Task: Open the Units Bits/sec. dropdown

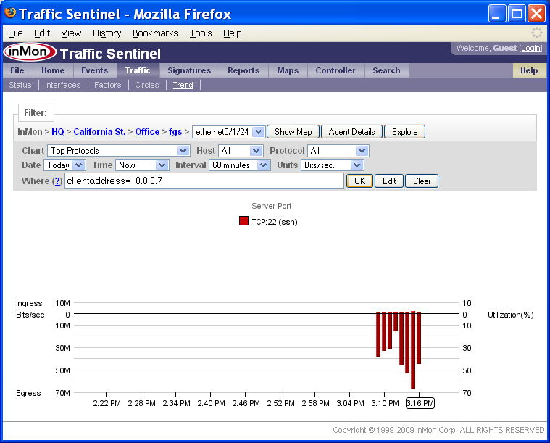Action: pos(333,165)
